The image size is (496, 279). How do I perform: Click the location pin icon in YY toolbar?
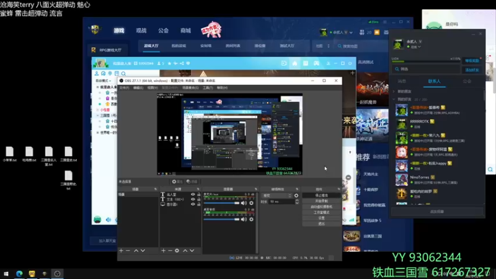coord(110,73)
